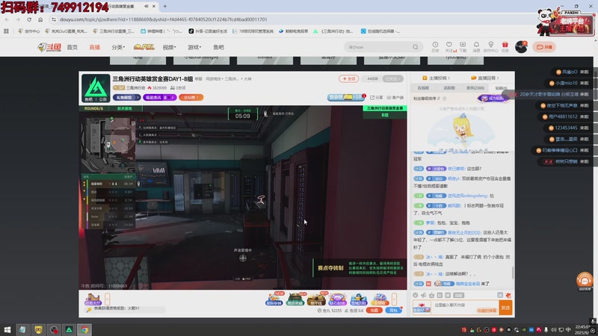Click the first clock icon in the chat toolbar
Screen dimensions: 598x336
416,295
